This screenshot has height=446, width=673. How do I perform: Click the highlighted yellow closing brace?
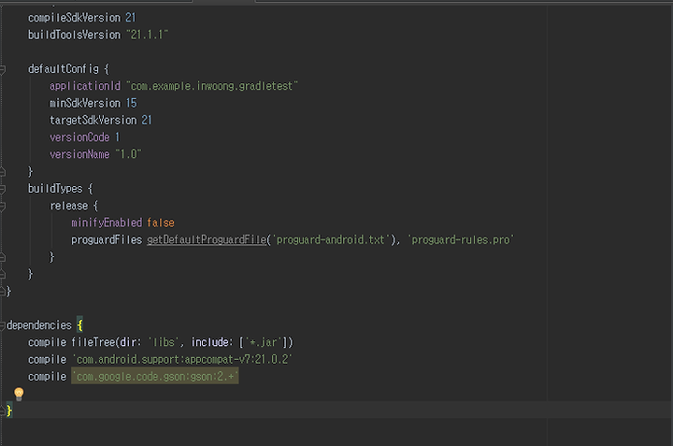coord(9,410)
